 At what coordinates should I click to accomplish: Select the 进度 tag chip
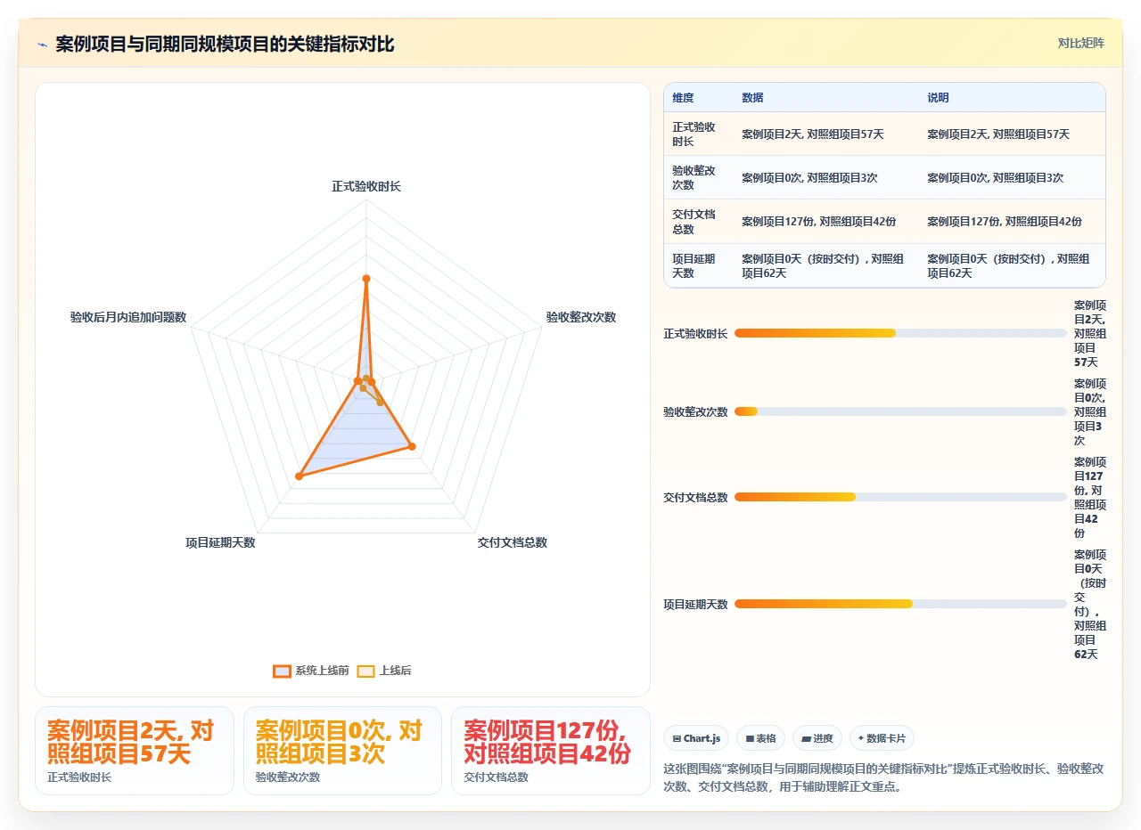coord(817,738)
